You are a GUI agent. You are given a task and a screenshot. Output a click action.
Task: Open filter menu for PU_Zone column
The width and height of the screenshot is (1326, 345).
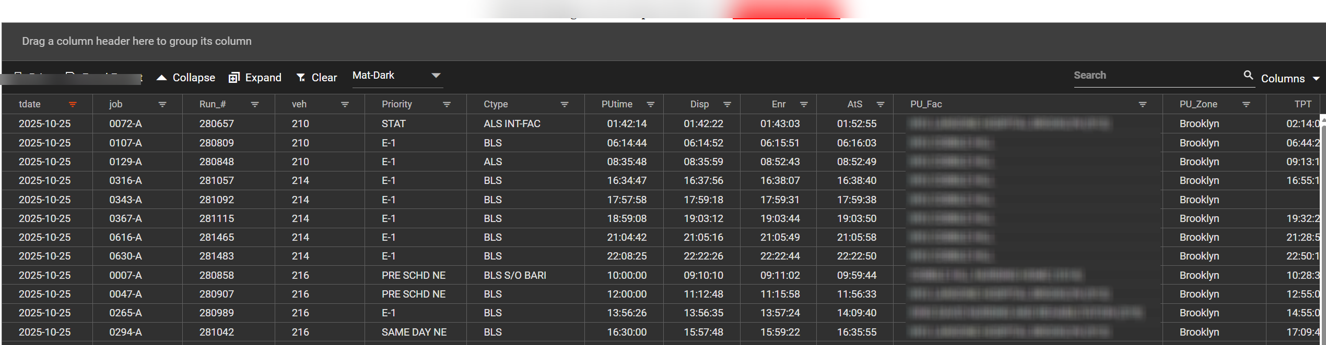point(1246,104)
